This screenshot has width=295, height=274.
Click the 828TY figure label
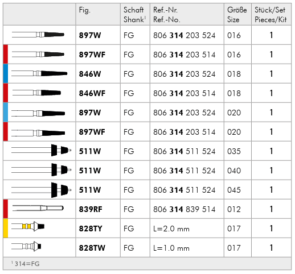91,229
